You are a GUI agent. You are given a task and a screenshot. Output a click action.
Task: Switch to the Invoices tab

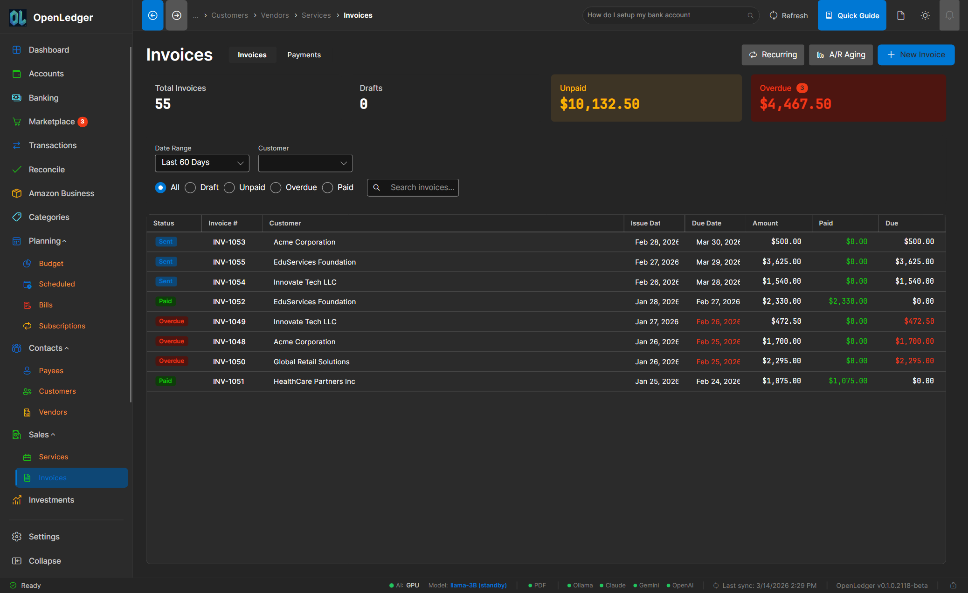pos(252,55)
